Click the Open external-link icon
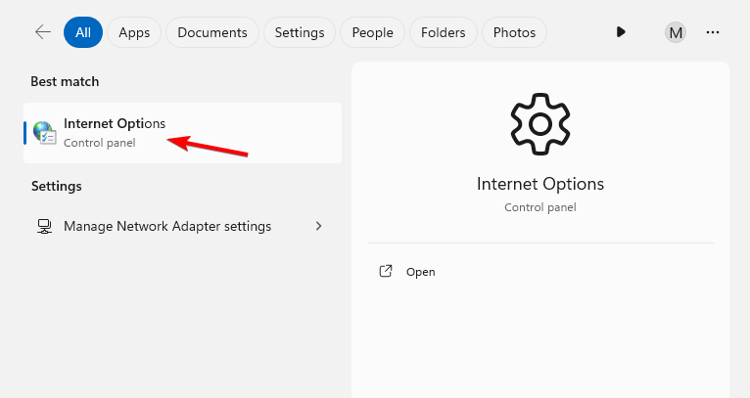This screenshot has width=750, height=398. pyautogui.click(x=386, y=272)
